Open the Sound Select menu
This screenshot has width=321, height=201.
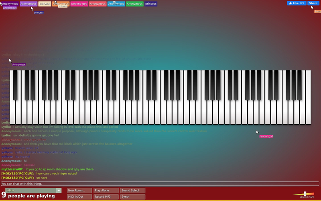click(133, 190)
